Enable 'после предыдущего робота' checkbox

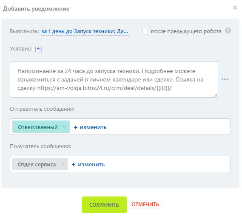pos(145,31)
